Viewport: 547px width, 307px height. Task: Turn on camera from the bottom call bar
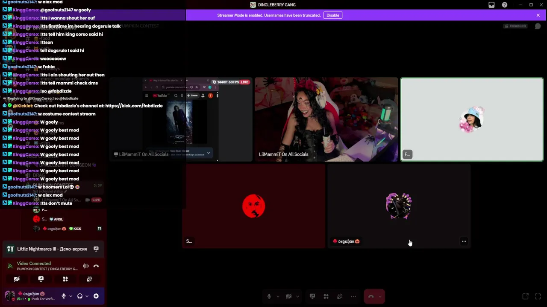(x=289, y=296)
